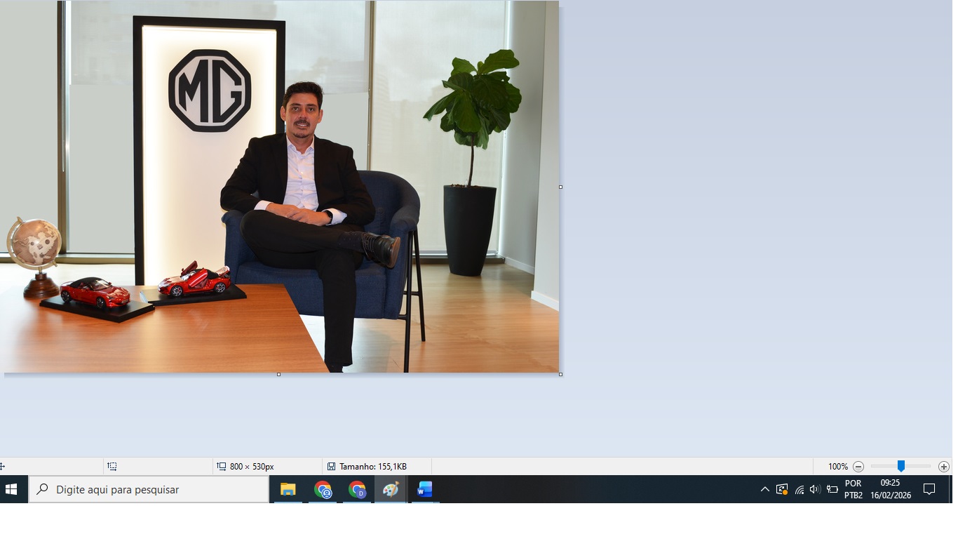This screenshot has height=539, width=958.
Task: Open the Wi-Fi network panel
Action: click(x=799, y=489)
